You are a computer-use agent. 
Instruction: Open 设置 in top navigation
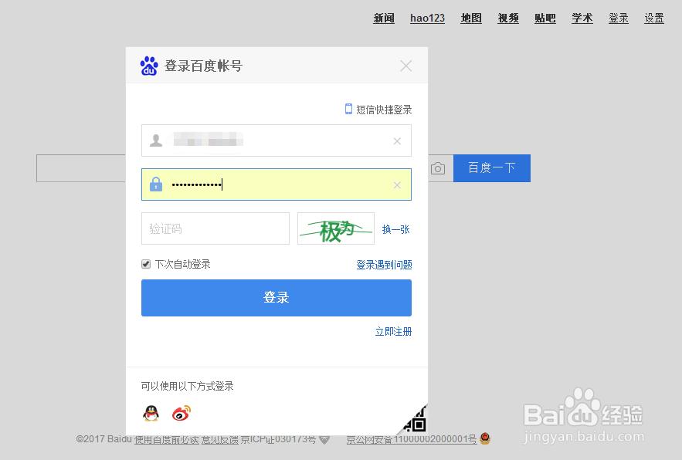[x=654, y=19]
